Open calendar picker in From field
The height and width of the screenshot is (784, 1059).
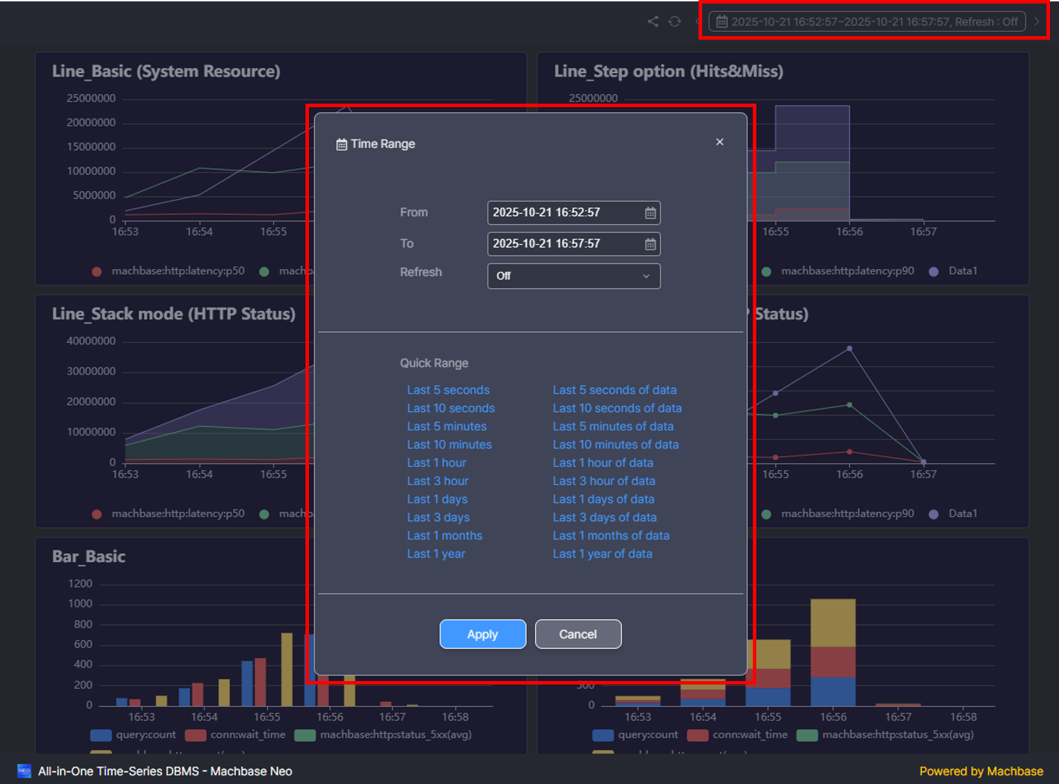point(650,213)
